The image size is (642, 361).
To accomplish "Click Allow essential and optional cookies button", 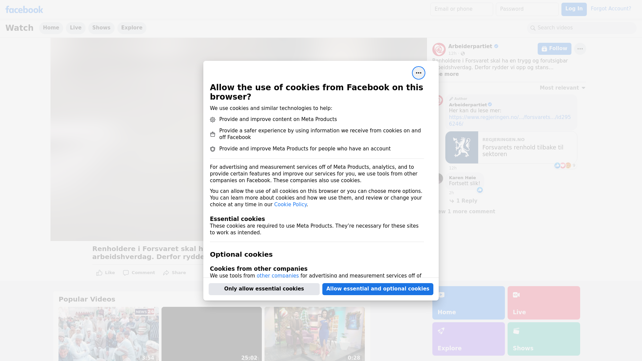I will (378, 289).
